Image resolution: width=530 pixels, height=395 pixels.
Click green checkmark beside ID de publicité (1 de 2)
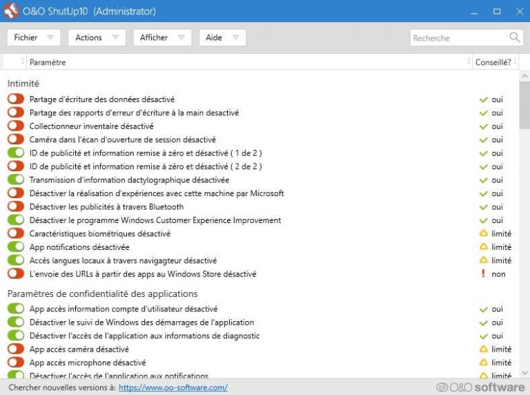(x=483, y=153)
